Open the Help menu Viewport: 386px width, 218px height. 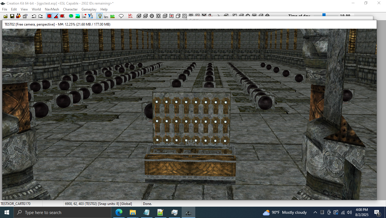pyautogui.click(x=104, y=9)
